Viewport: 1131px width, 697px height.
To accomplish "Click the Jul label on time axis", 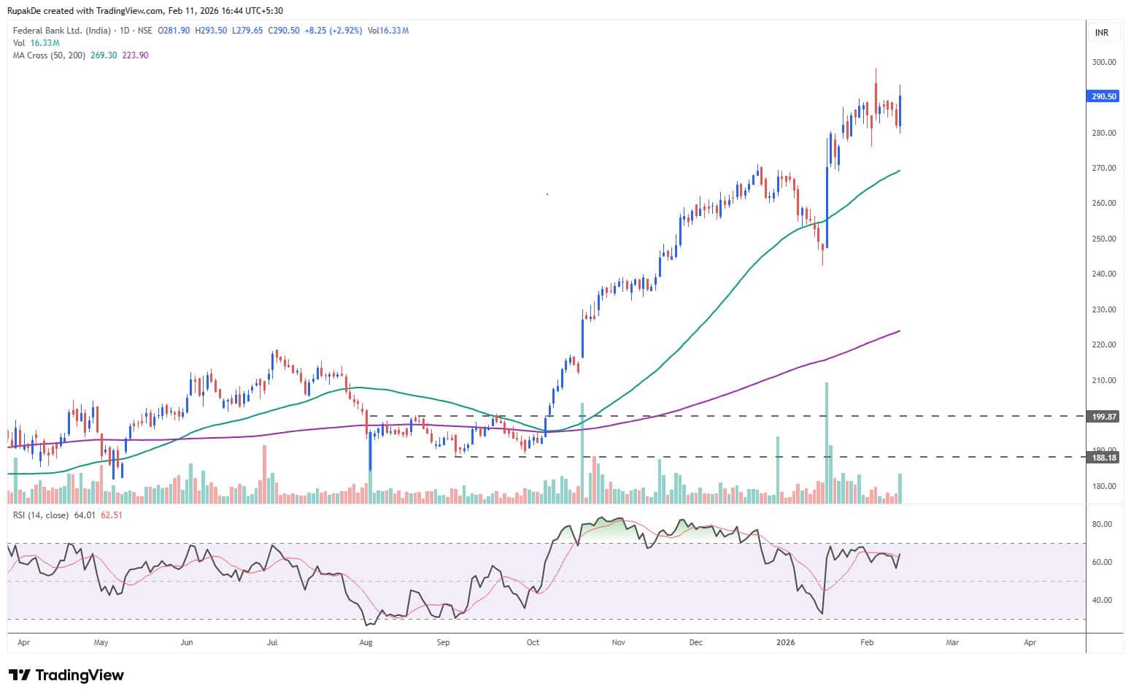I will pos(272,643).
